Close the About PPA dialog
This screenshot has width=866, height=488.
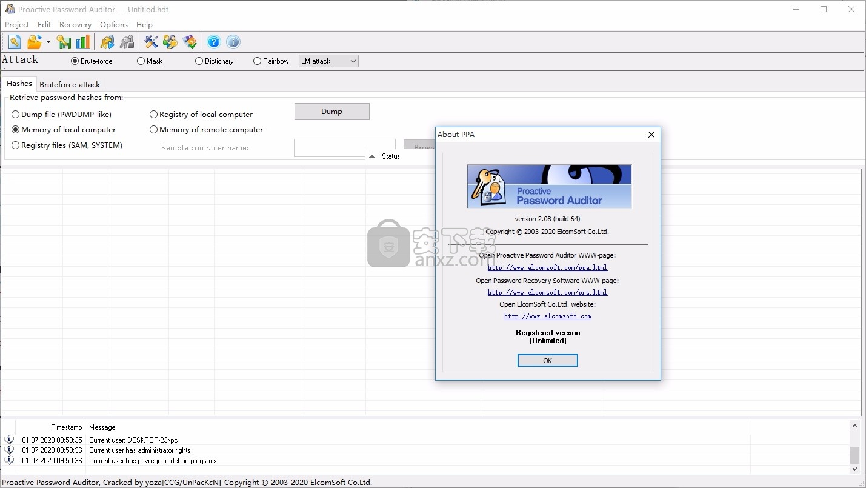(x=651, y=135)
